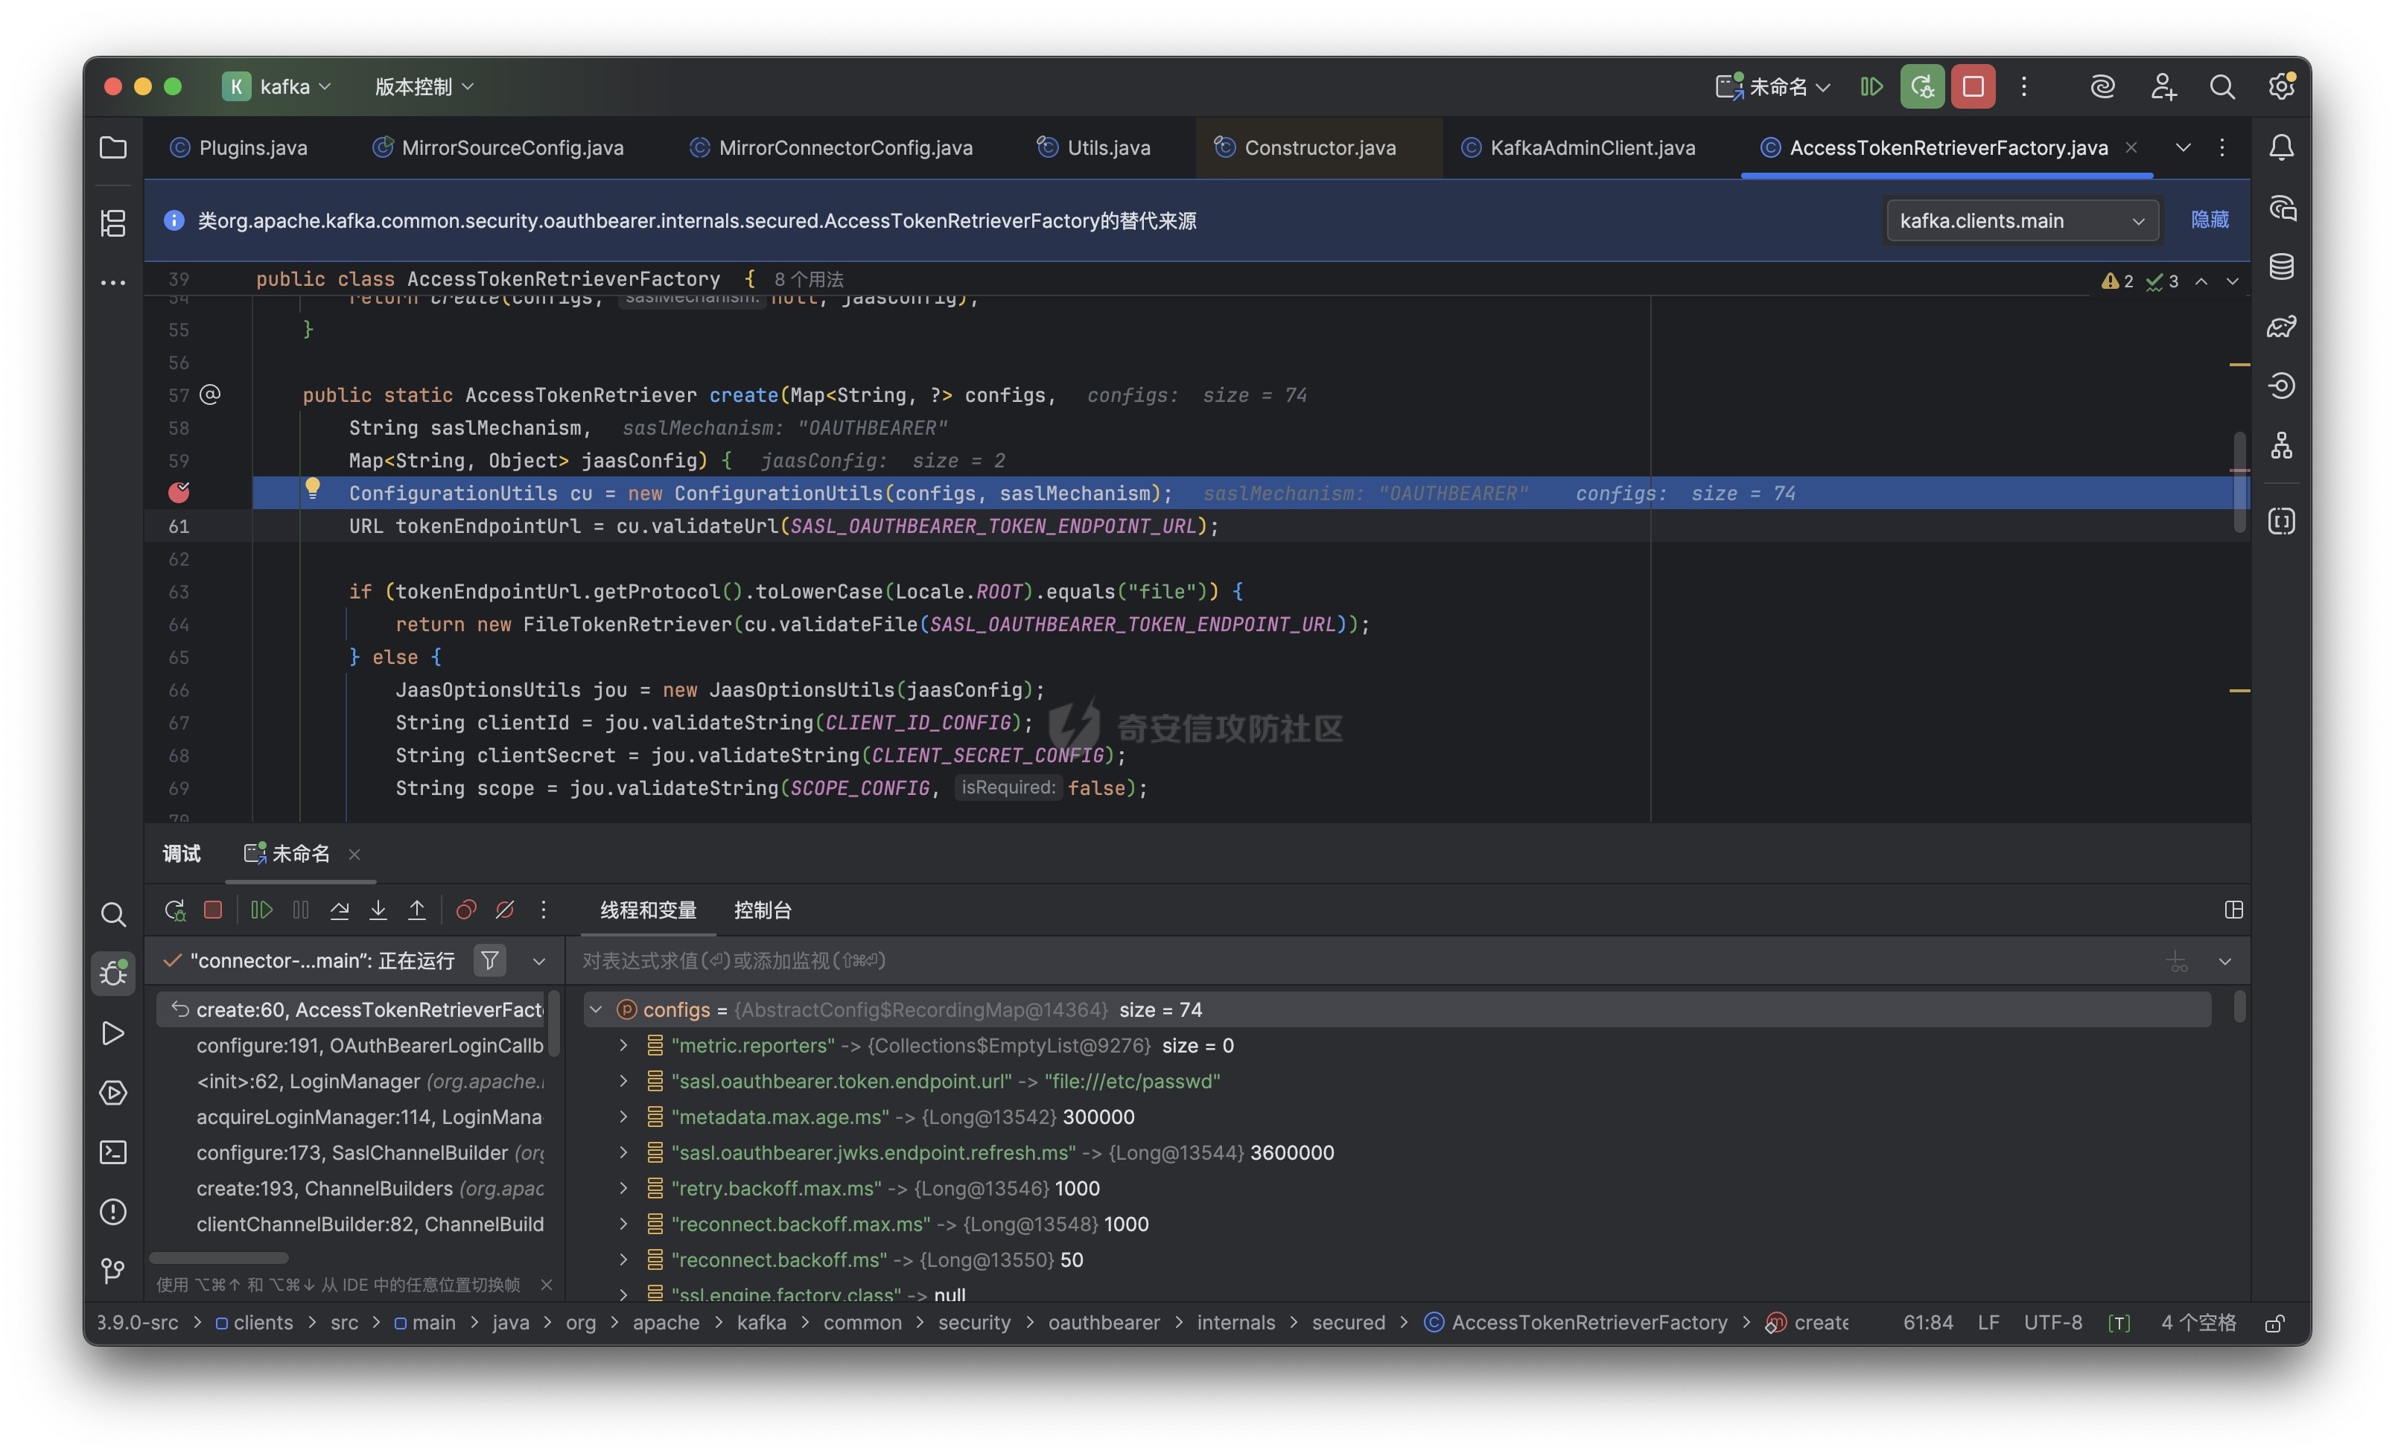2395x1456 pixels.
Task: Open the Notifications bell icon
Action: click(2281, 147)
